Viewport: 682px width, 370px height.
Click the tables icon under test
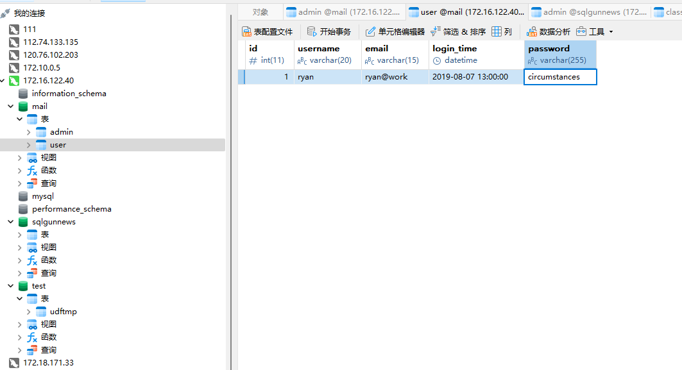(x=32, y=299)
